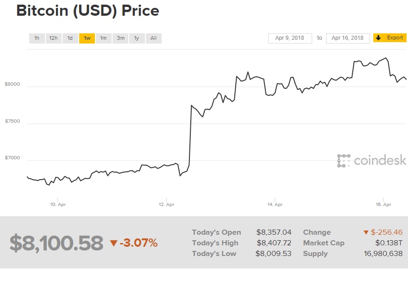Display All-time price history
This screenshot has width=408, height=287.
coord(153,38)
